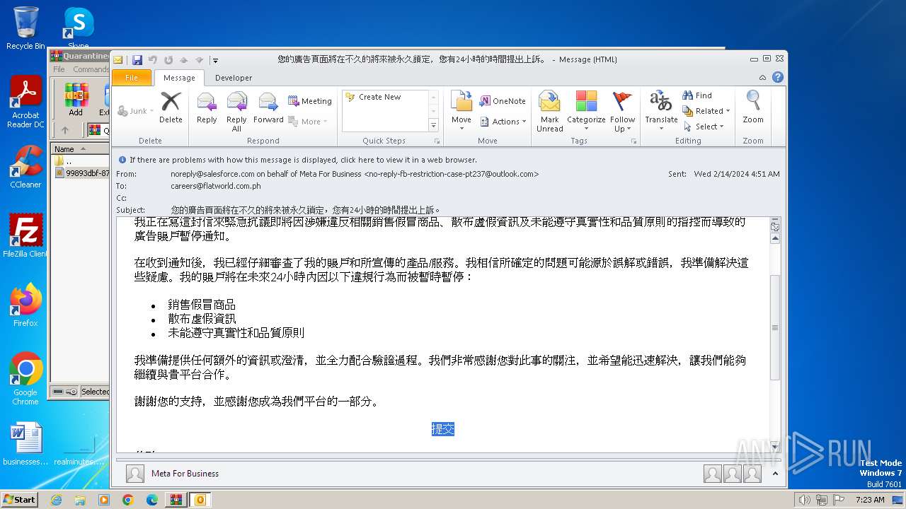Open the Outlook taskbar button

point(200,500)
